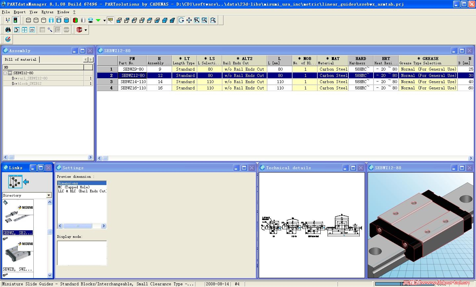Click the SEBWZ16-110 part number cell
476x287 pixels.
pyautogui.click(x=133, y=88)
